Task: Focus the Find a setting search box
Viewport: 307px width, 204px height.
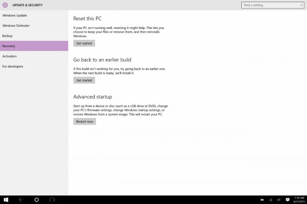Action: coord(273,5)
